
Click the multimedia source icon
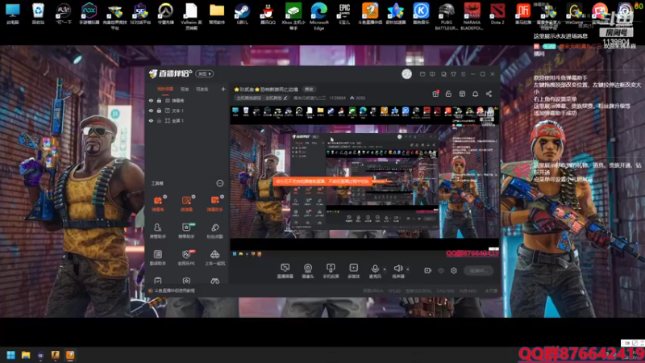click(353, 271)
